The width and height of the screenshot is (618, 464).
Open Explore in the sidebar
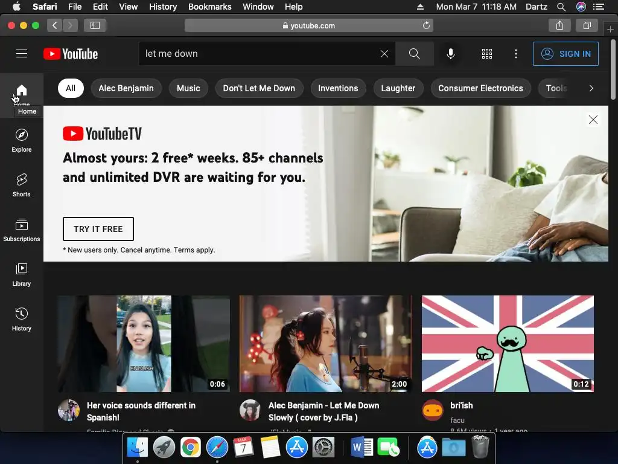(x=22, y=140)
